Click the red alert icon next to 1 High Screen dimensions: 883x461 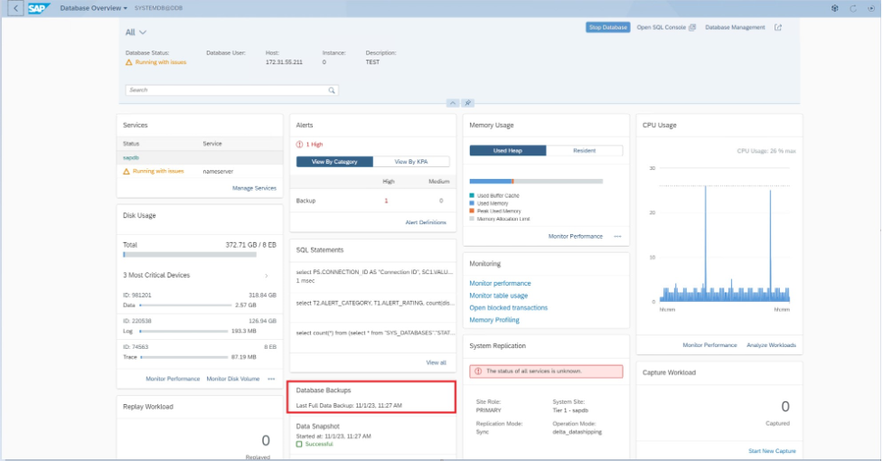point(299,145)
